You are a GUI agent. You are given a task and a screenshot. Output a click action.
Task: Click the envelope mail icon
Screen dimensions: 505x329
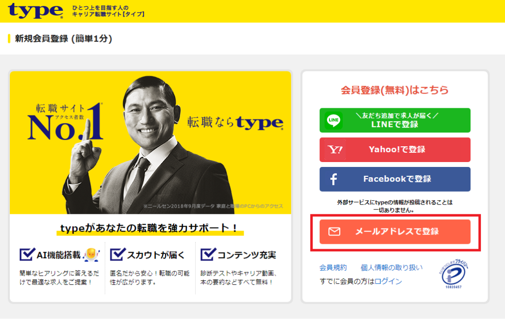point(334,231)
